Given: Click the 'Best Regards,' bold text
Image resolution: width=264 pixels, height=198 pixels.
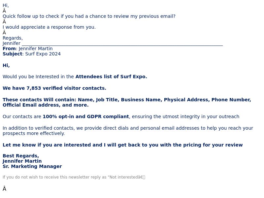Looking at the screenshot, I should coord(21,156).
